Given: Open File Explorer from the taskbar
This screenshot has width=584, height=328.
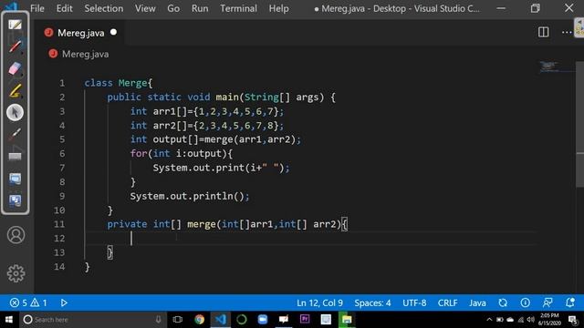Looking at the screenshot, I should click(347, 320).
